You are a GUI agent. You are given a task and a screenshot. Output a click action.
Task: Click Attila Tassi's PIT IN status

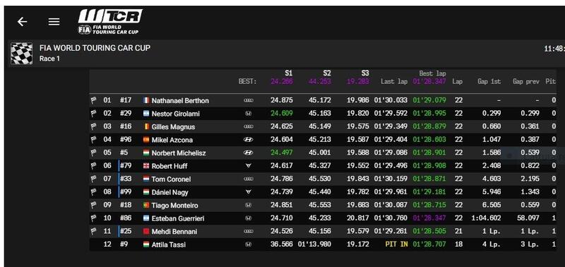[396, 244]
